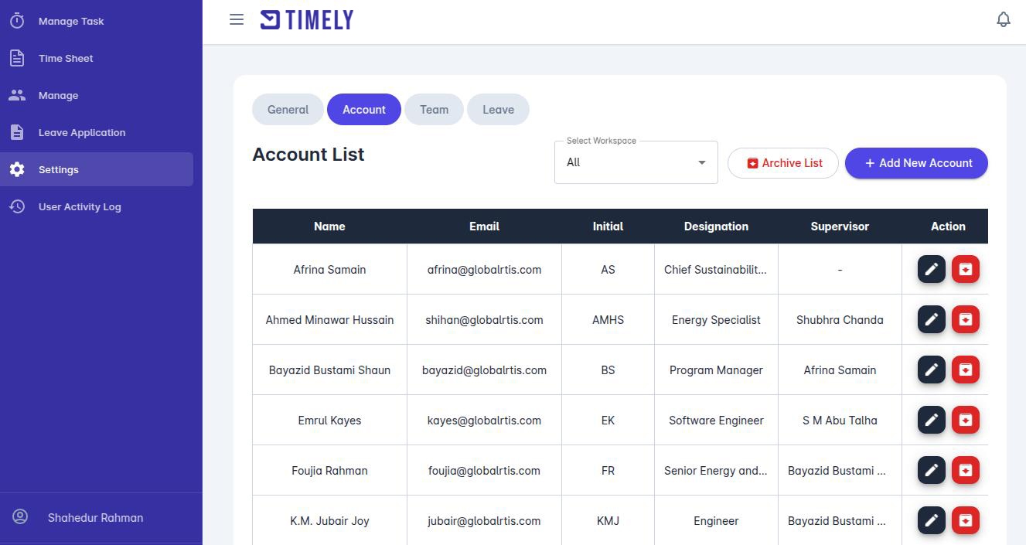
Task: Click the Timely logo
Action: click(307, 20)
